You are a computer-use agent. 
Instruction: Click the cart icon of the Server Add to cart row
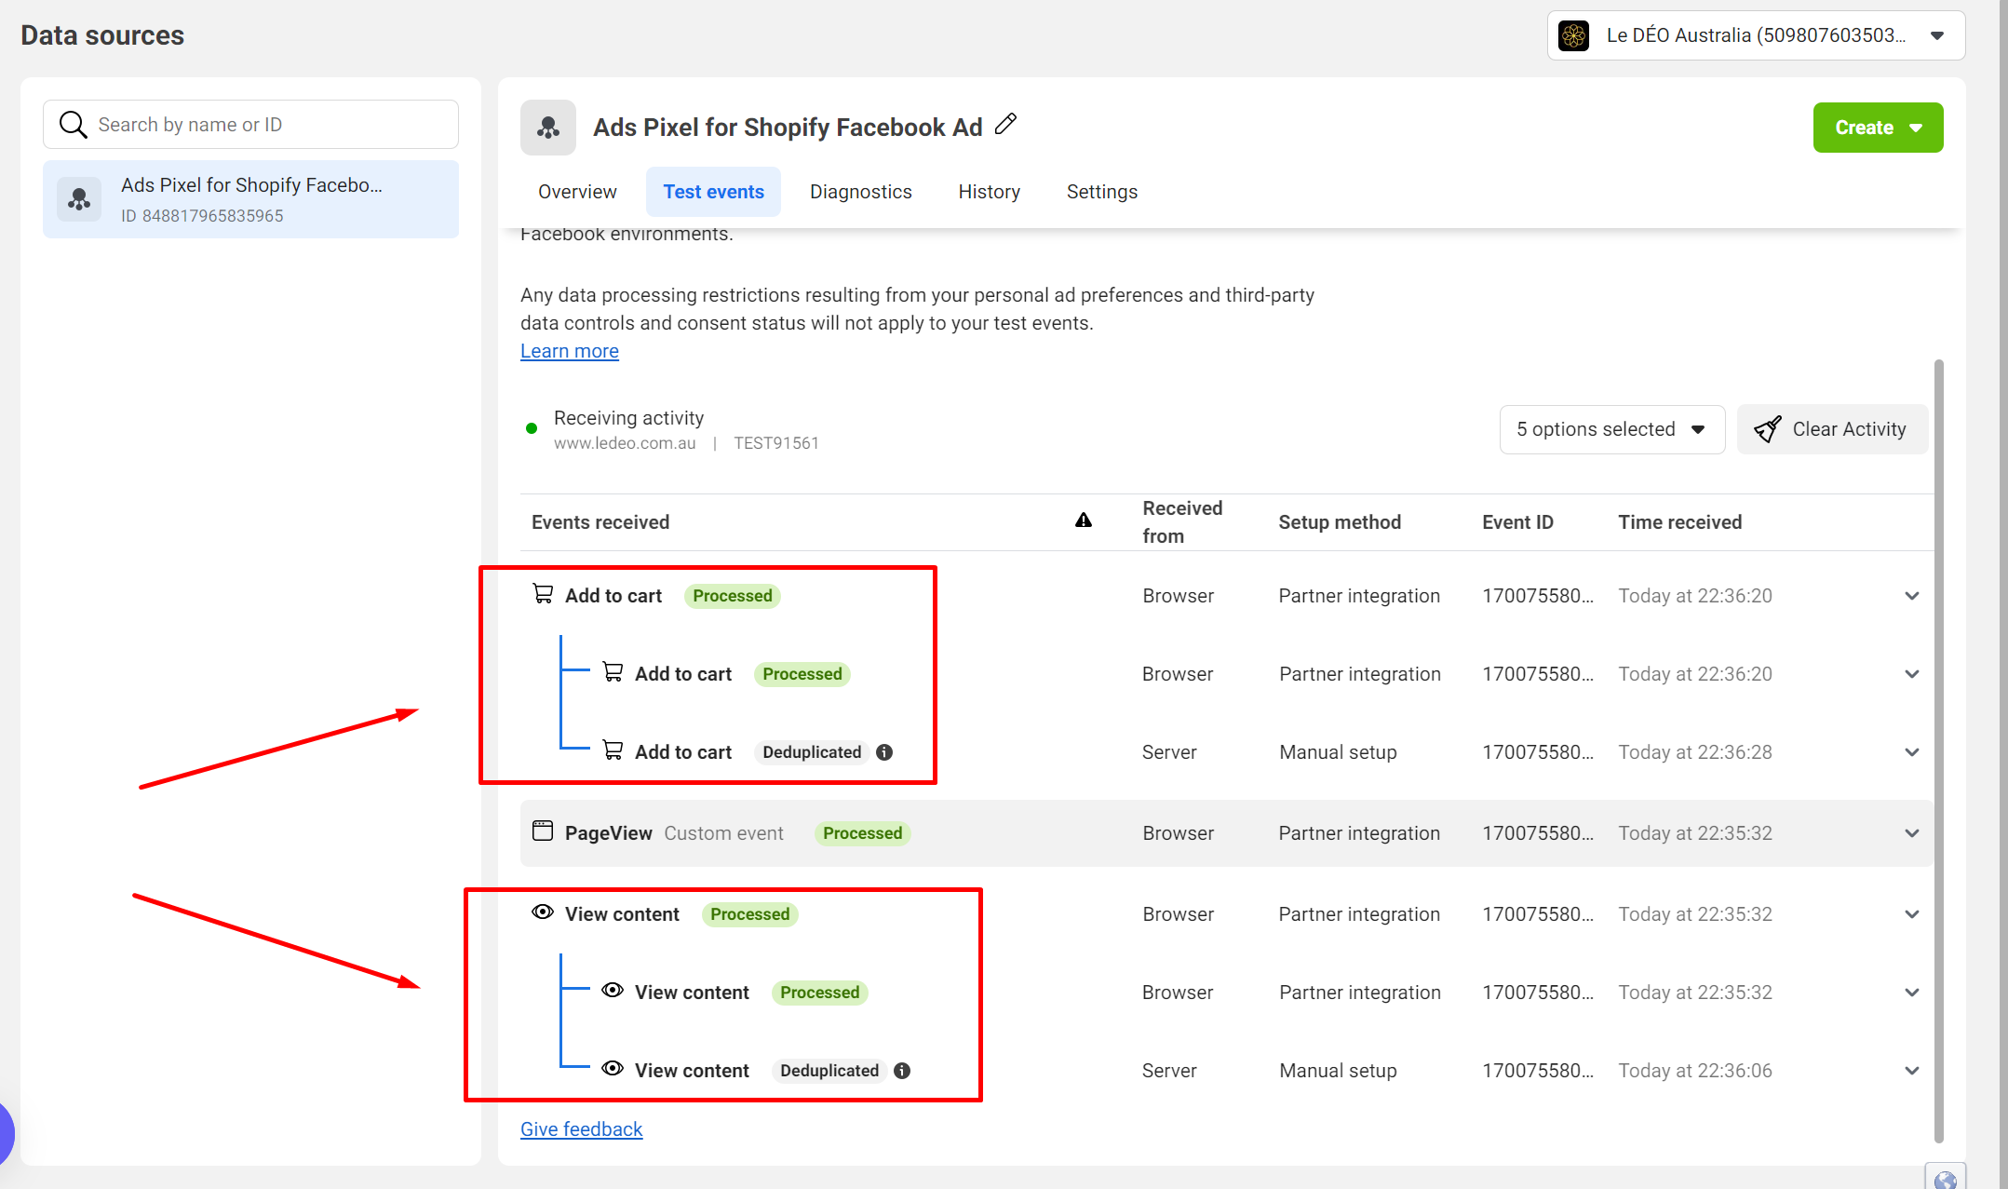(x=613, y=750)
